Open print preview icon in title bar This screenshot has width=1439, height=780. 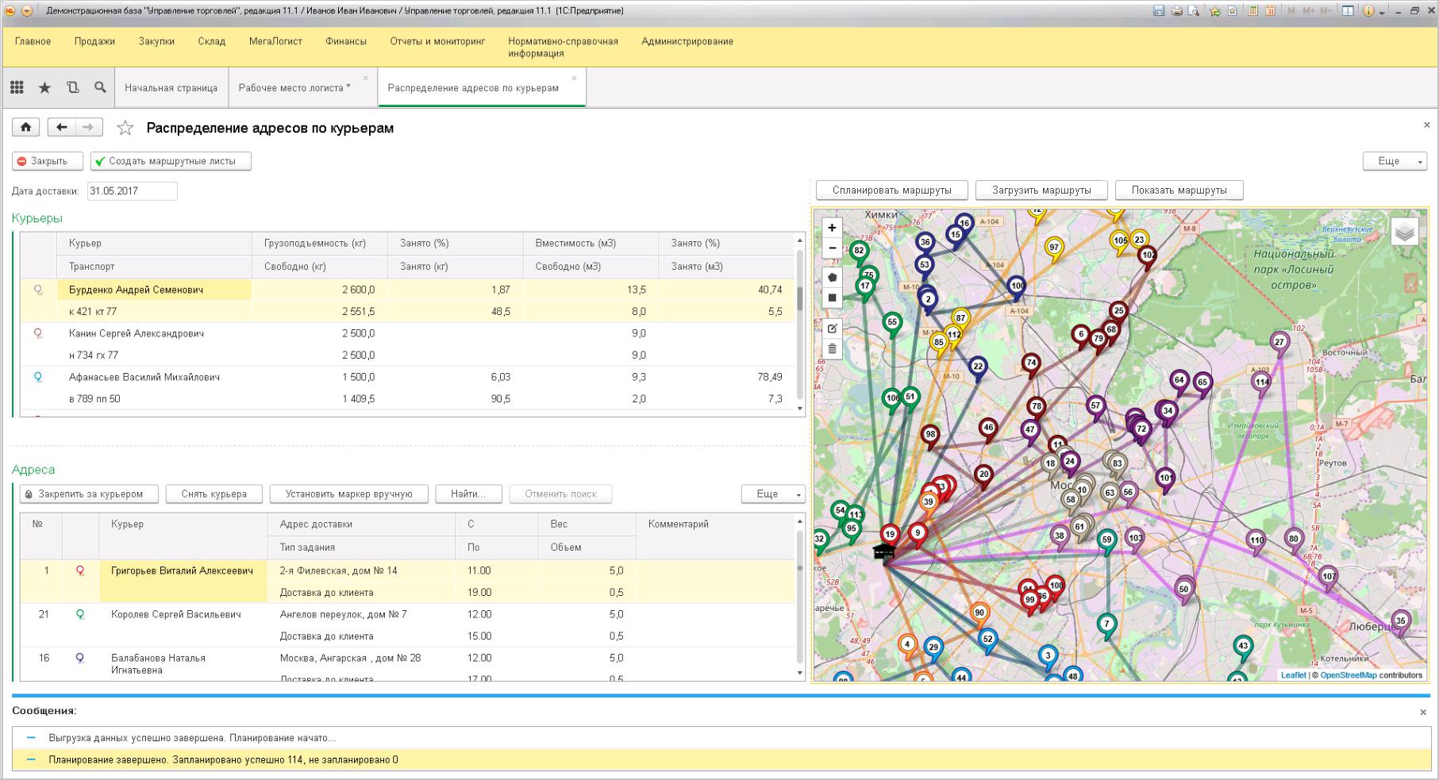pyautogui.click(x=1193, y=11)
